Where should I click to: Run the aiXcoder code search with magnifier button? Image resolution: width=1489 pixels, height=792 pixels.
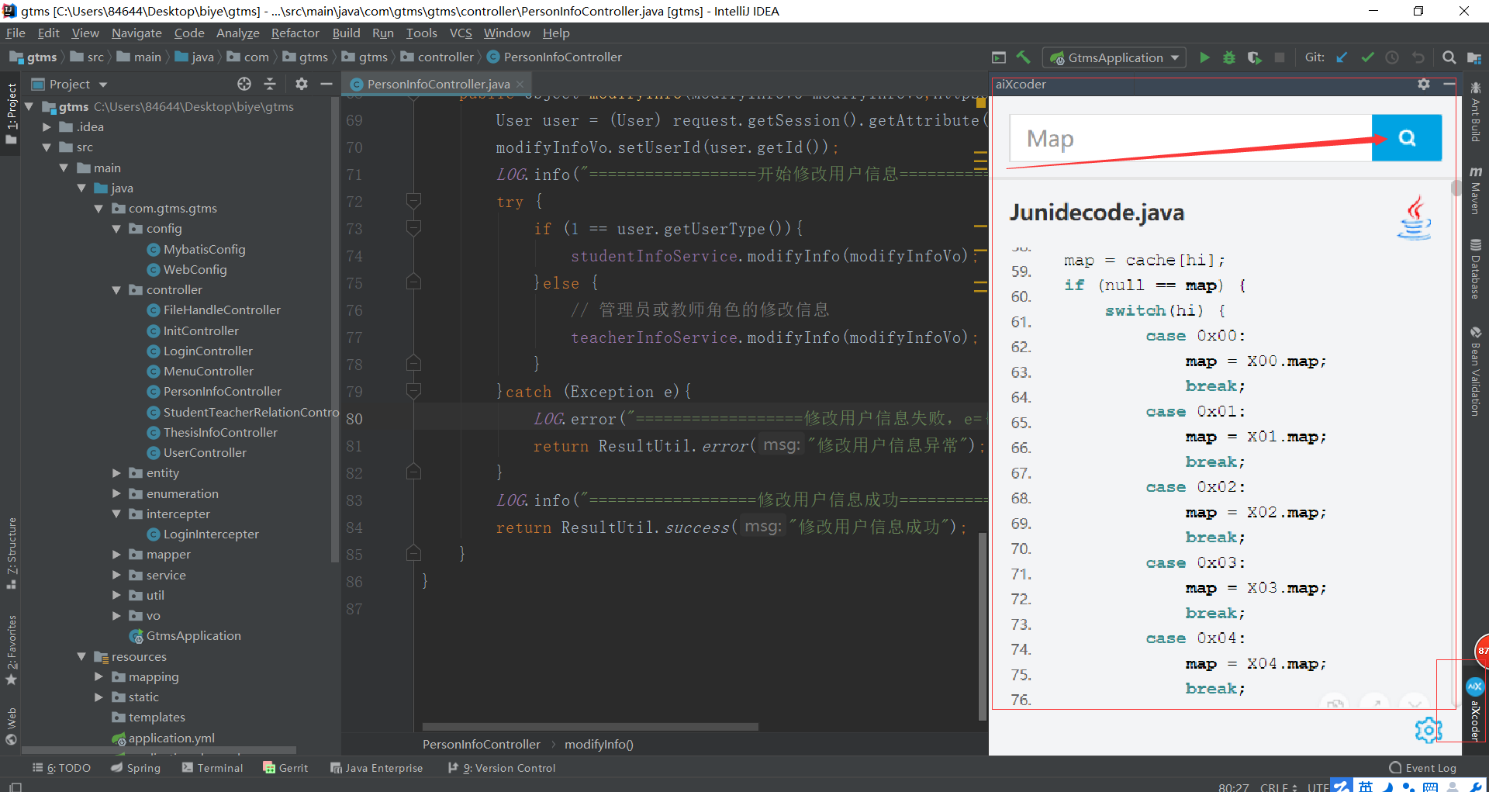(x=1406, y=137)
